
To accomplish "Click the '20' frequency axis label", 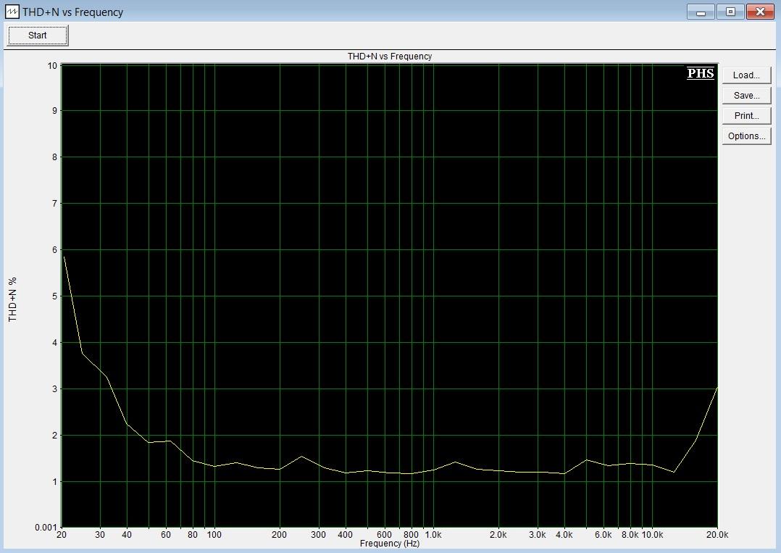I will (62, 535).
